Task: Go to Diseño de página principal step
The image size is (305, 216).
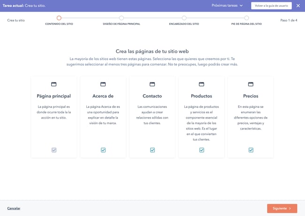Action: tap(122, 18)
